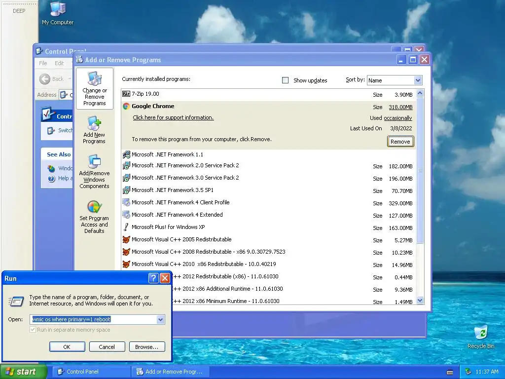
Task: Click the Microsoft Plus! for Windows XP icon
Action: point(126,227)
